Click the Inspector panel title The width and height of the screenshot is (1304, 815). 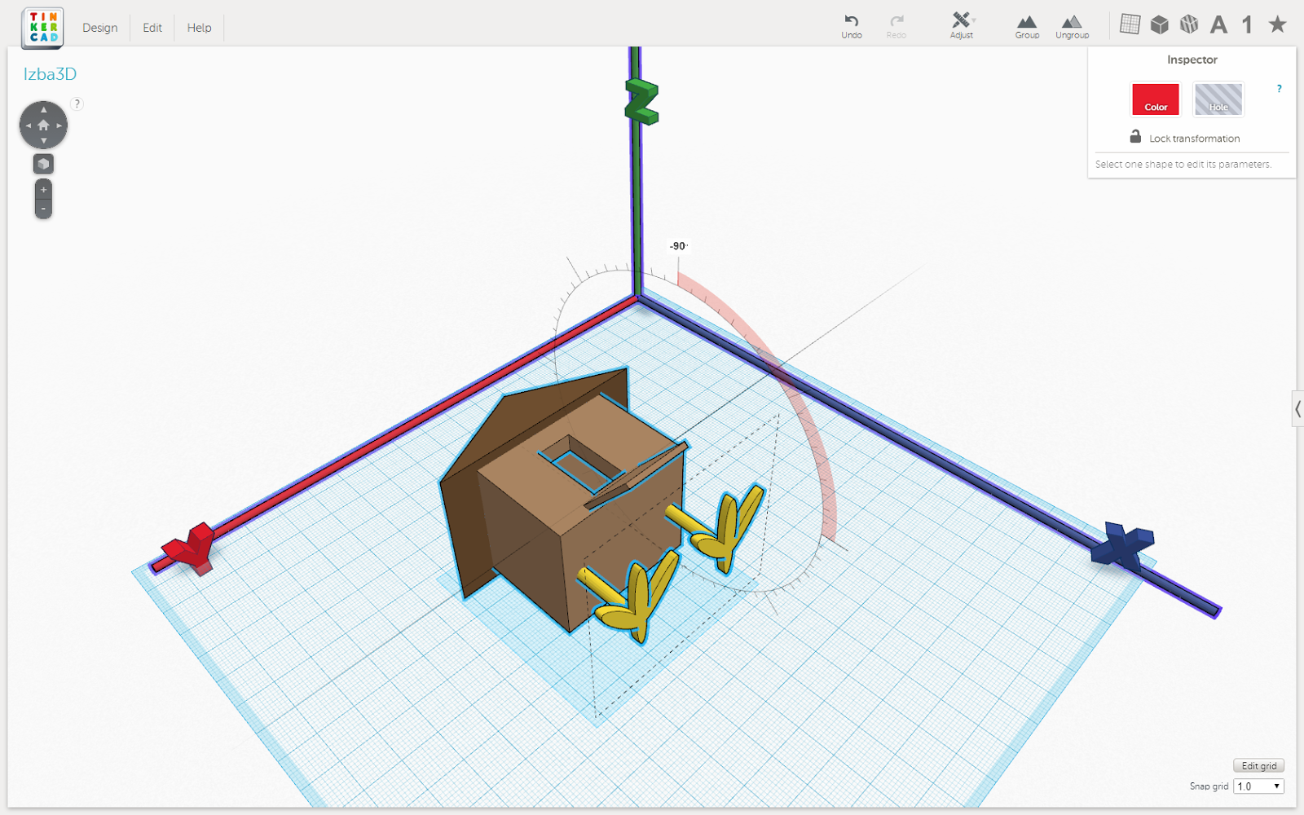coord(1192,59)
